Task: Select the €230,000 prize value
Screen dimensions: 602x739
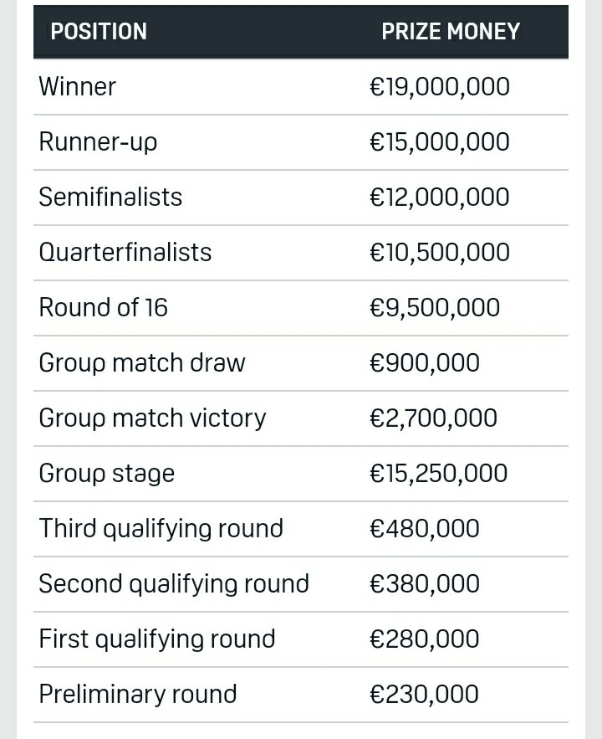Action: pos(425,695)
